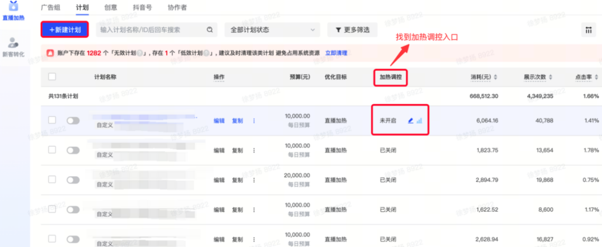This screenshot has width=602, height=247.
Task: Click 编辑 in the 6,064.16 row
Action: (219, 121)
